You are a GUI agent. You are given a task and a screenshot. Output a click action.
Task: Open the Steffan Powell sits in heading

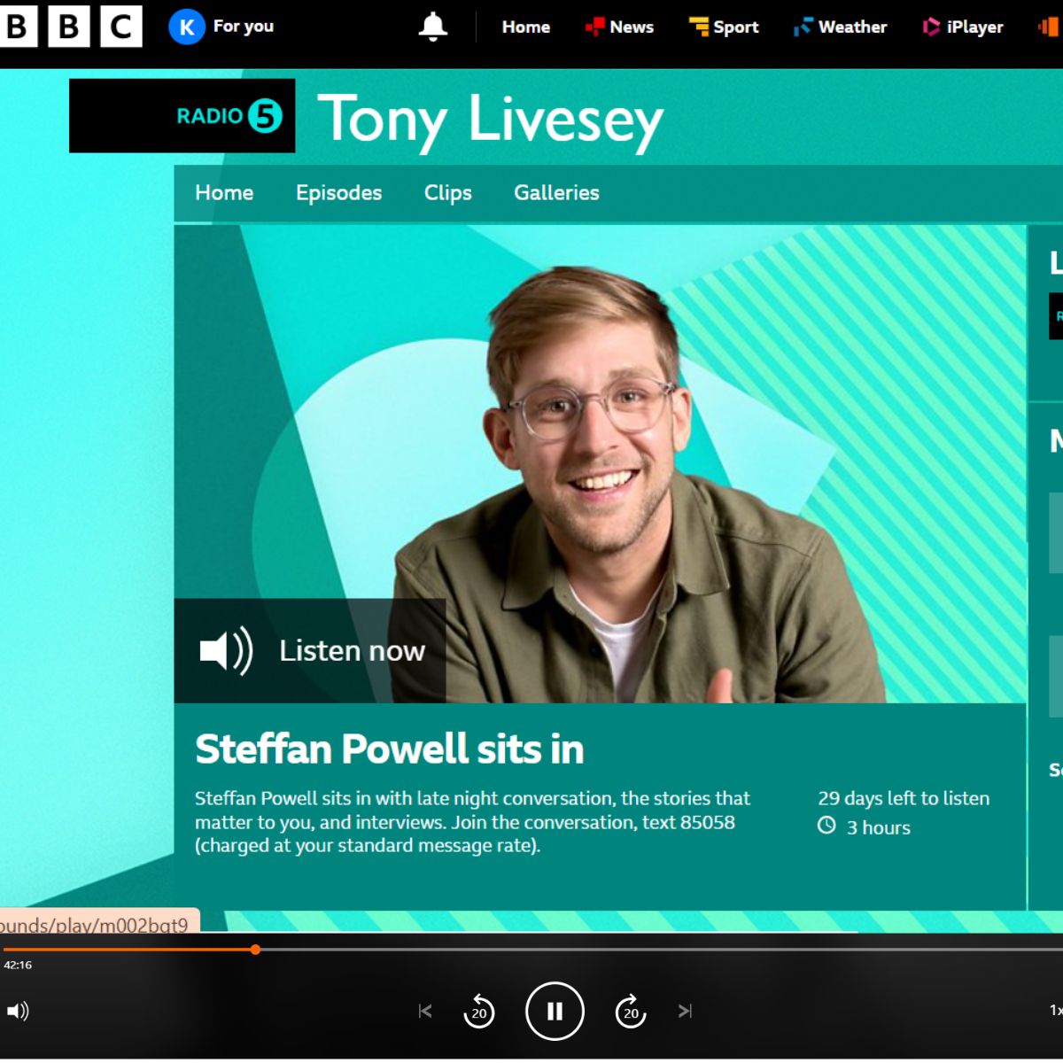pyautogui.click(x=390, y=749)
